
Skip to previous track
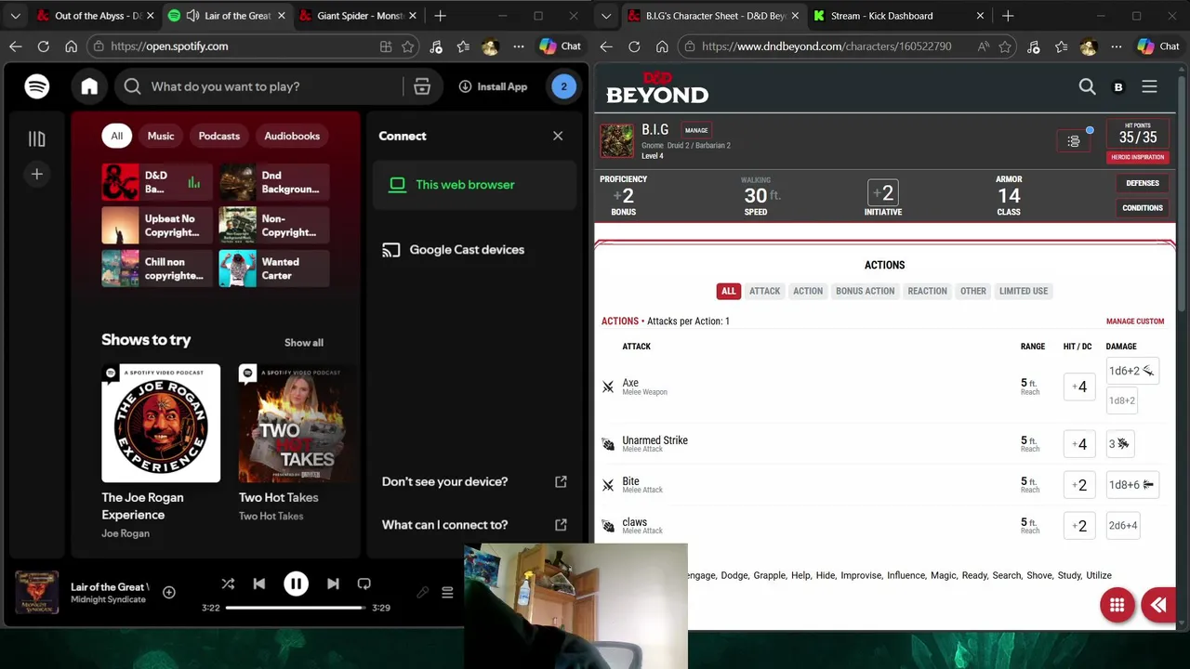pos(259,584)
